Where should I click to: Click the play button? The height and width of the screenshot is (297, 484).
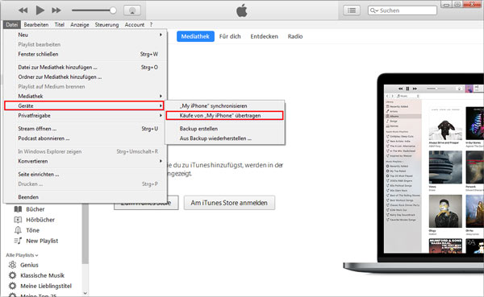40,10
